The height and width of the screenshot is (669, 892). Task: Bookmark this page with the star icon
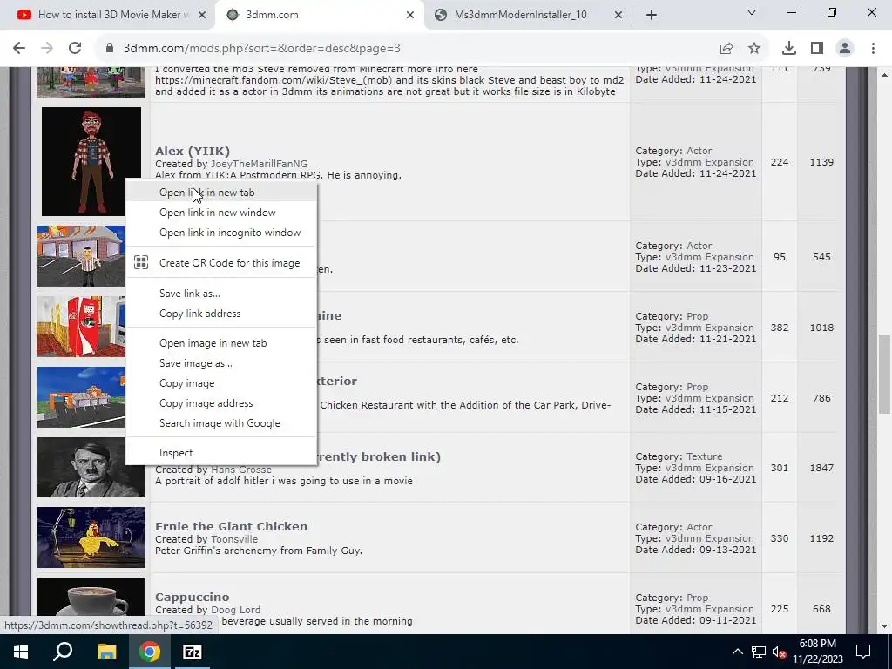click(x=754, y=49)
